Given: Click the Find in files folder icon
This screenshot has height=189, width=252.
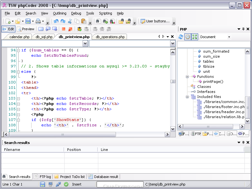Looking at the screenshot, I should coord(121,21).
